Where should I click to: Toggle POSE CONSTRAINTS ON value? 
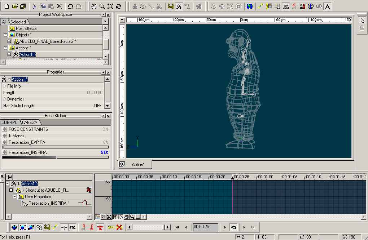coord(105,129)
